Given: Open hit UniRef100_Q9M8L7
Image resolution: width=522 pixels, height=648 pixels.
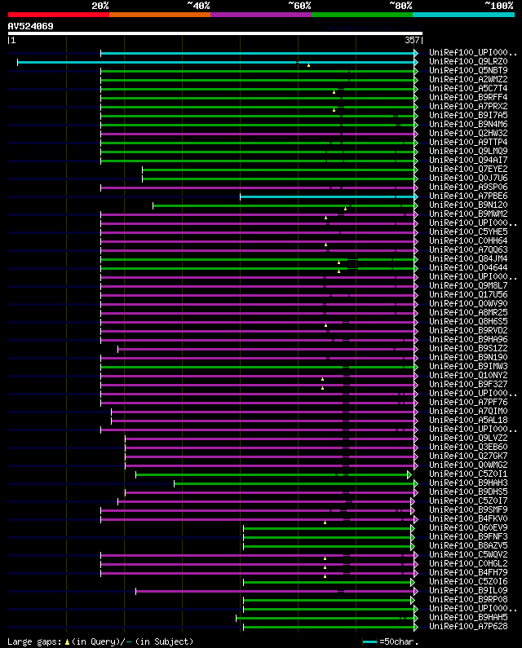Looking at the screenshot, I should pyautogui.click(x=468, y=286).
